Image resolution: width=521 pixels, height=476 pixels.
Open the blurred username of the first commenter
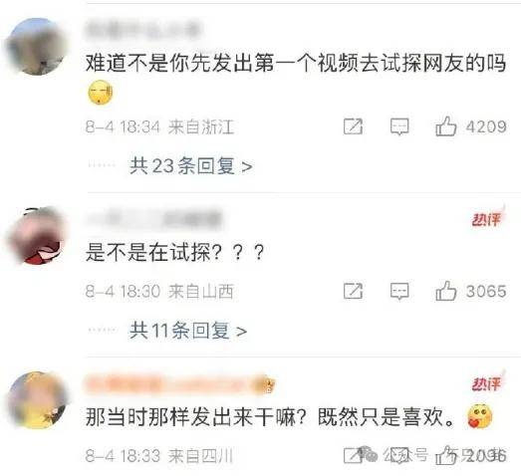[143, 30]
